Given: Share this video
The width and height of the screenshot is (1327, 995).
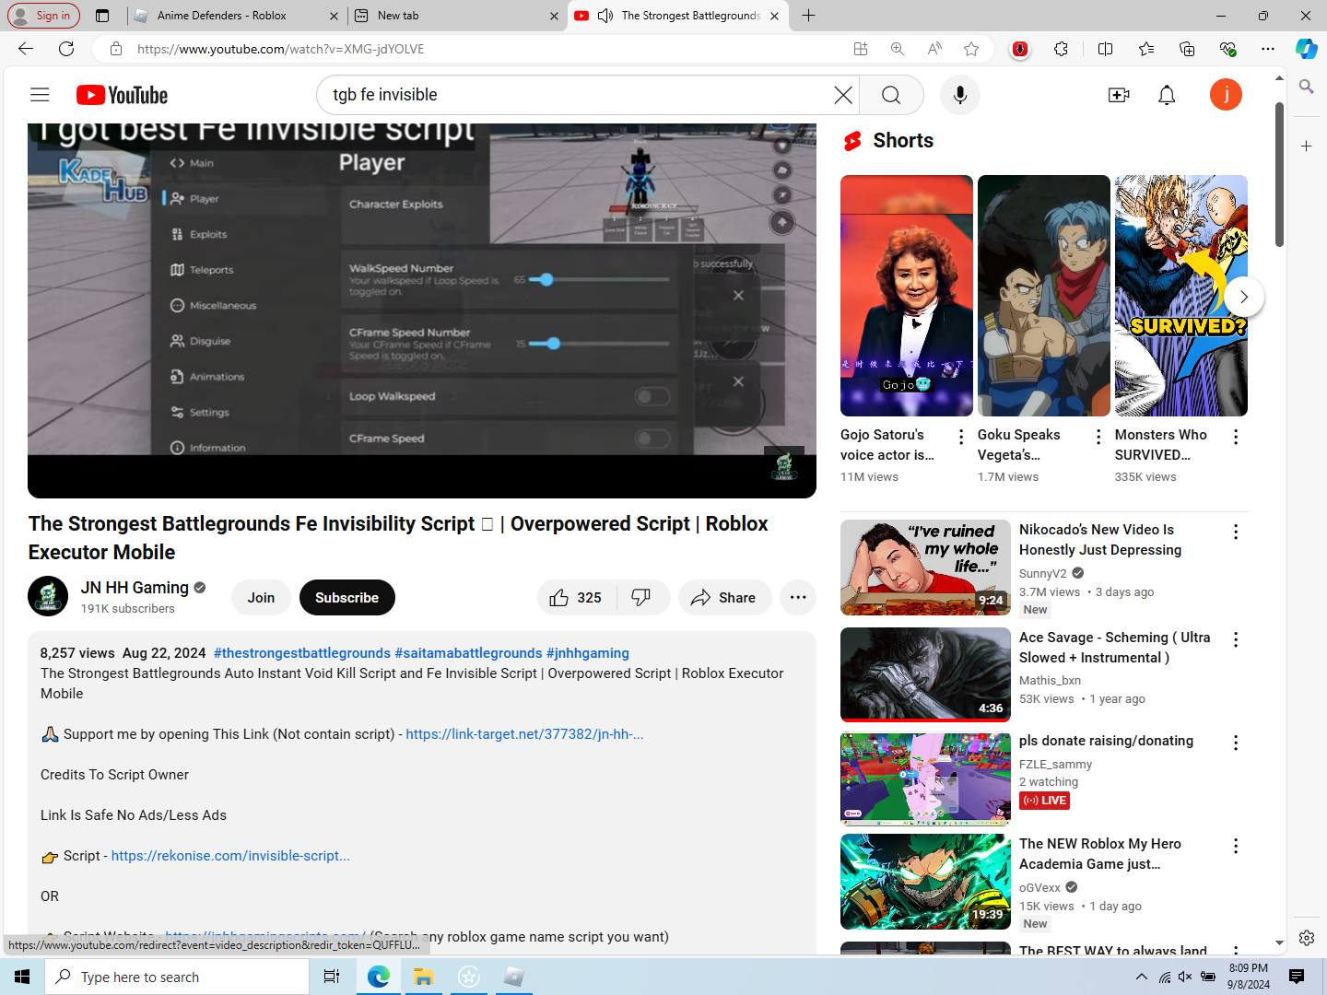Looking at the screenshot, I should pos(724,598).
